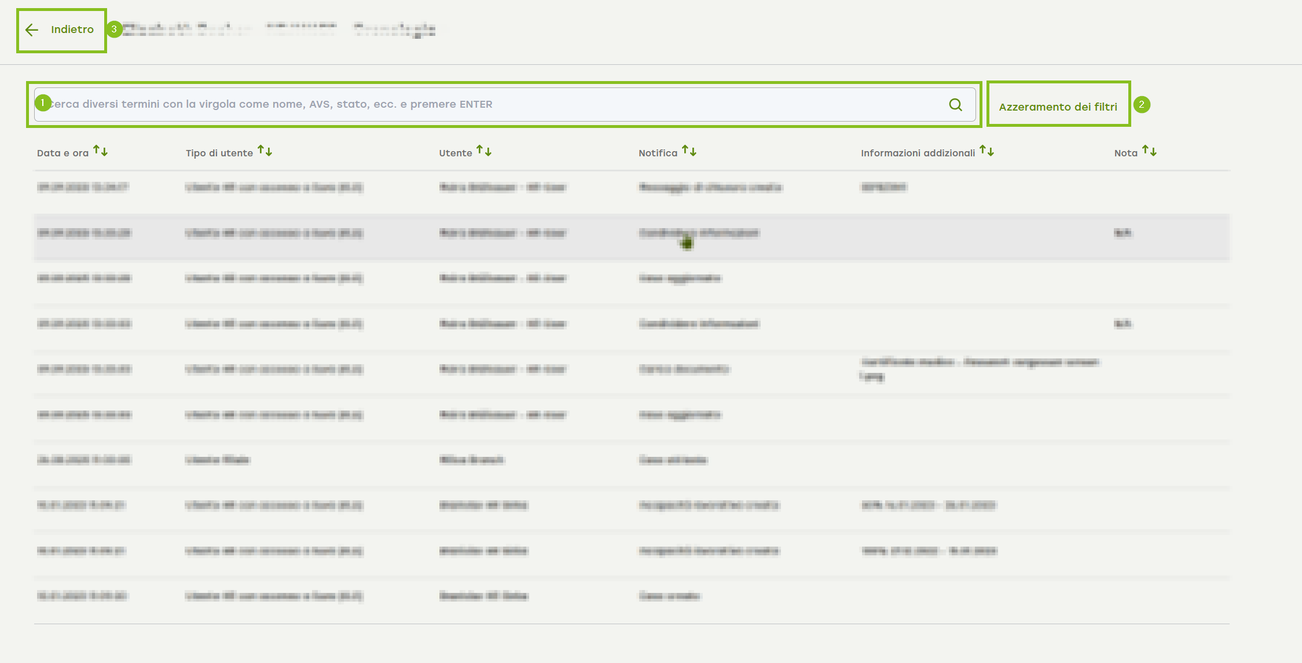
Task: Sort the Utente column using arrows
Action: pyautogui.click(x=484, y=152)
